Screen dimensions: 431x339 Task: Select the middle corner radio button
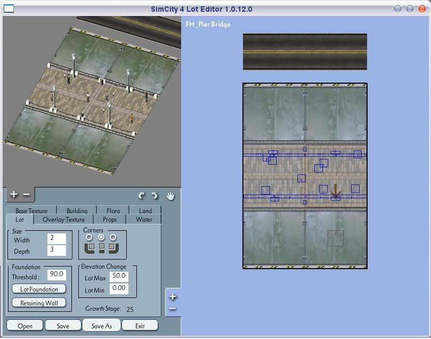tap(101, 237)
